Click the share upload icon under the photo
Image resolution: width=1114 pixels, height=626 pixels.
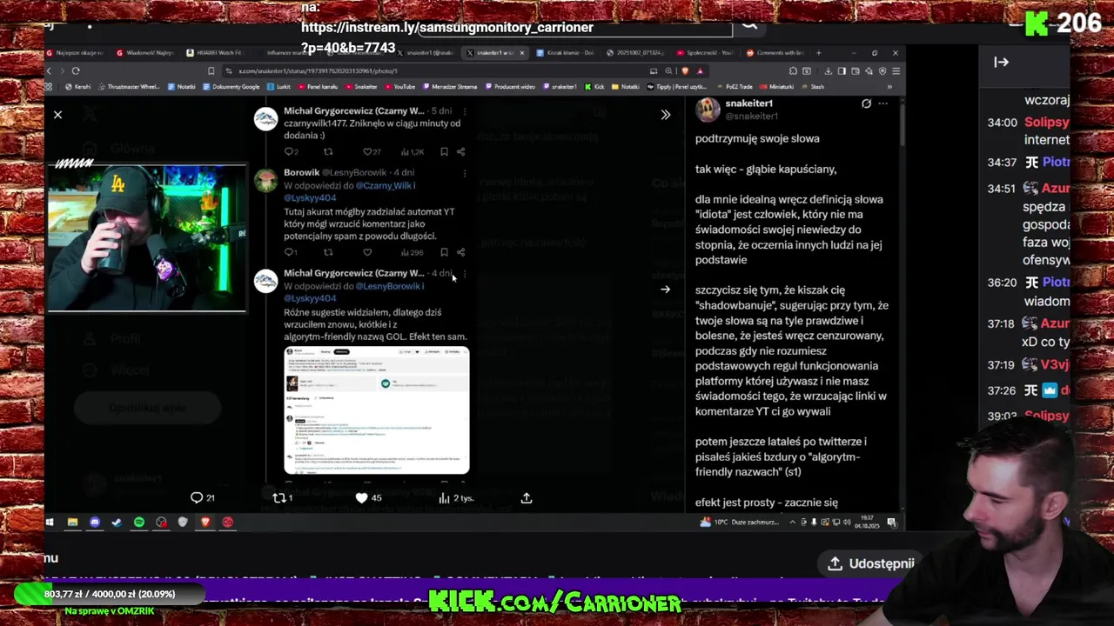point(527,497)
